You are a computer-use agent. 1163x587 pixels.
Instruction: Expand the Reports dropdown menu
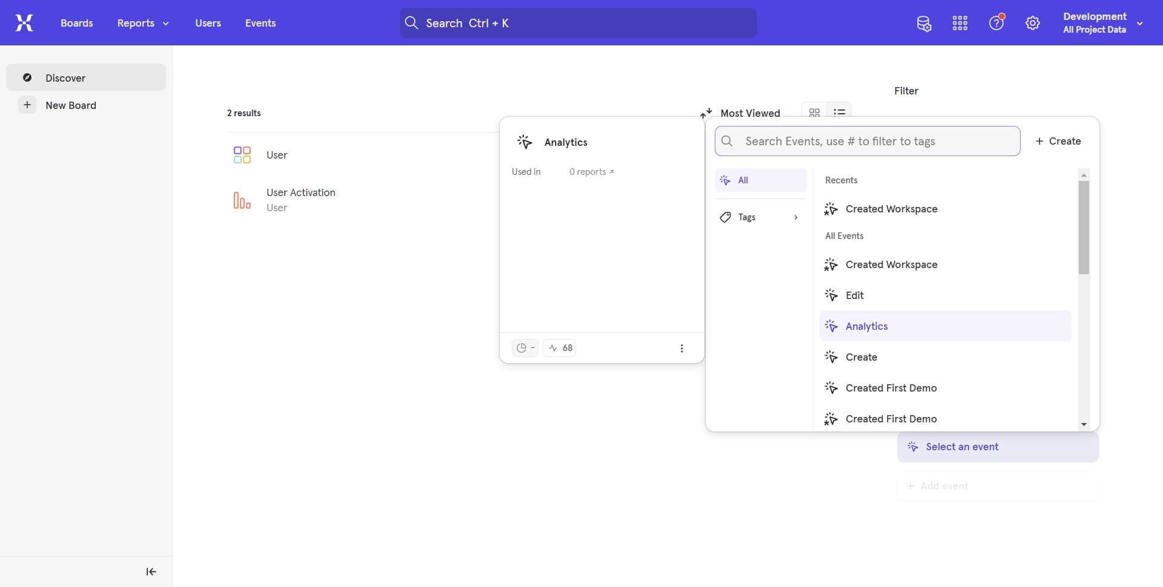(143, 23)
